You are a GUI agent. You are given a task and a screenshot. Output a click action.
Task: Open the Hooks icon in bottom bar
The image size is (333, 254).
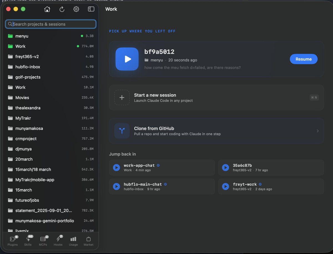[58, 239]
